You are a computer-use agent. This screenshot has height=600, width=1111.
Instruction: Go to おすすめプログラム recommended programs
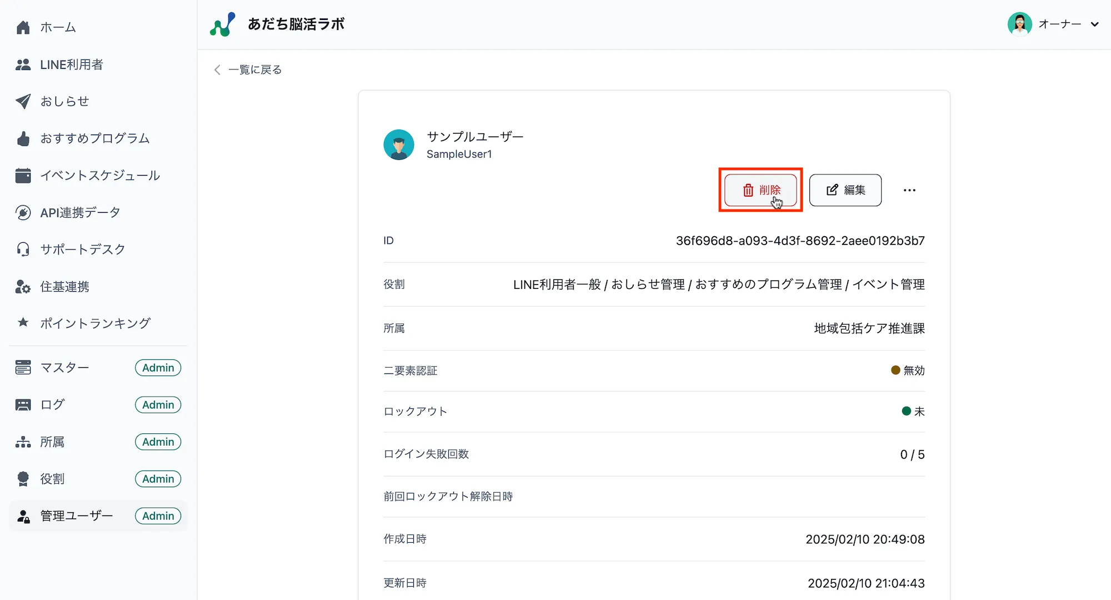[x=96, y=138]
